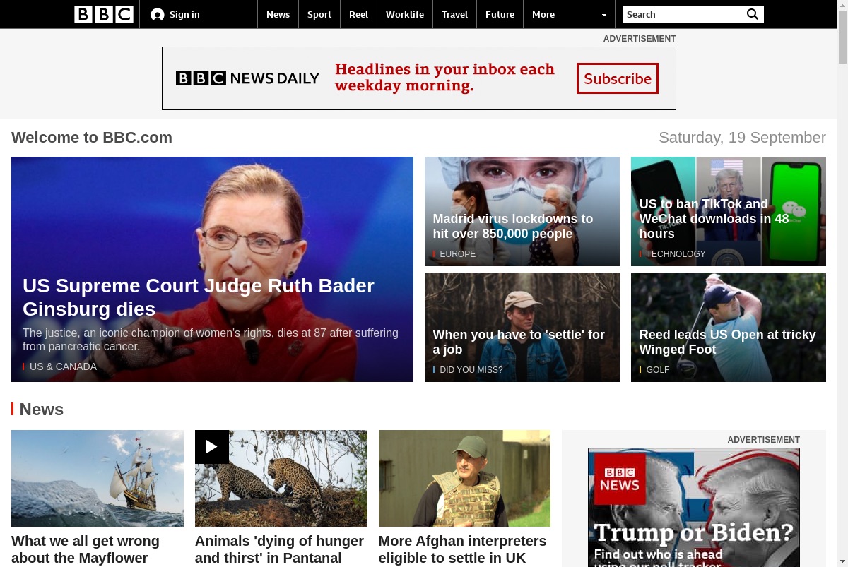Open the US & Canada tag
Viewport: 848px width, 567px height.
(63, 366)
